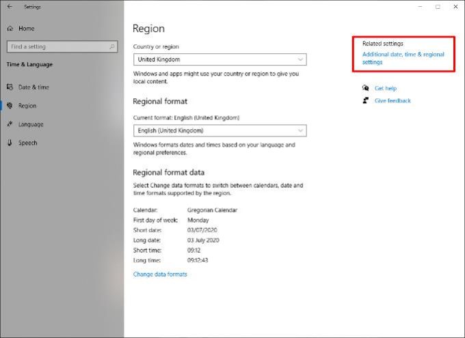Go to the Speech settings page
The height and width of the screenshot is (338, 465).
(x=28, y=143)
